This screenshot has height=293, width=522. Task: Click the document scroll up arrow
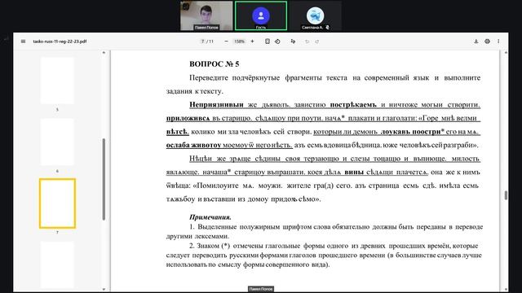pos(506,53)
